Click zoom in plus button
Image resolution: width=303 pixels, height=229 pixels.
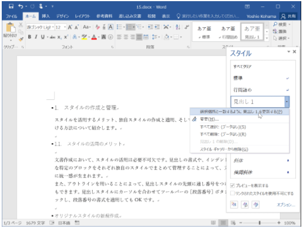click(x=279, y=223)
